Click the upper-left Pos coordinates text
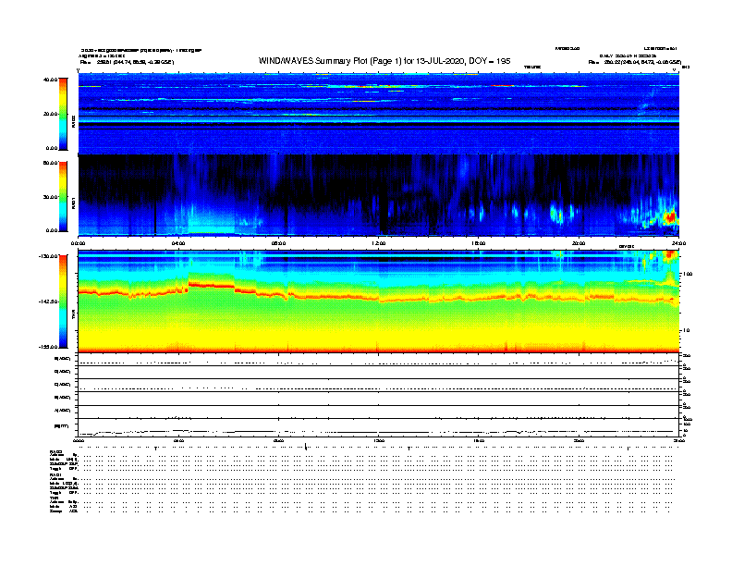Image resolution: width=732 pixels, height=566 pixels. pyautogui.click(x=127, y=62)
